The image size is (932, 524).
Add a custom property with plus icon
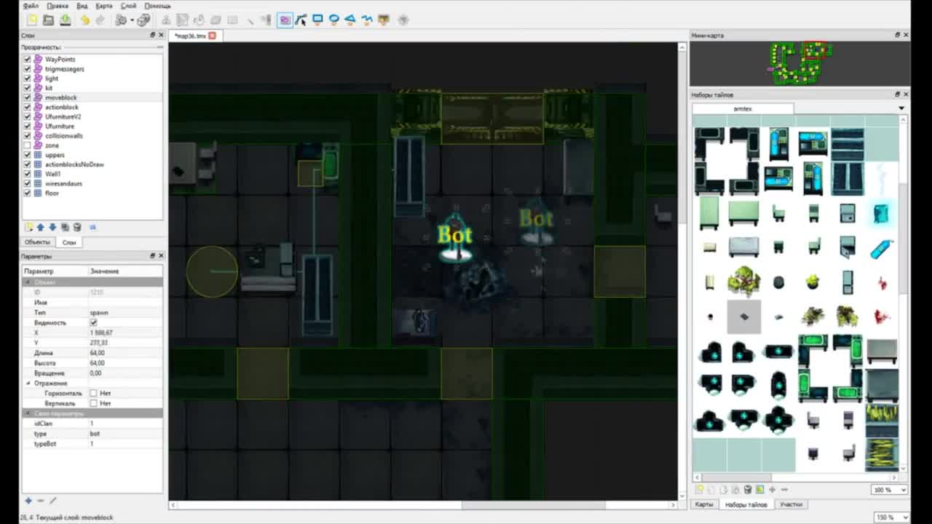point(28,501)
